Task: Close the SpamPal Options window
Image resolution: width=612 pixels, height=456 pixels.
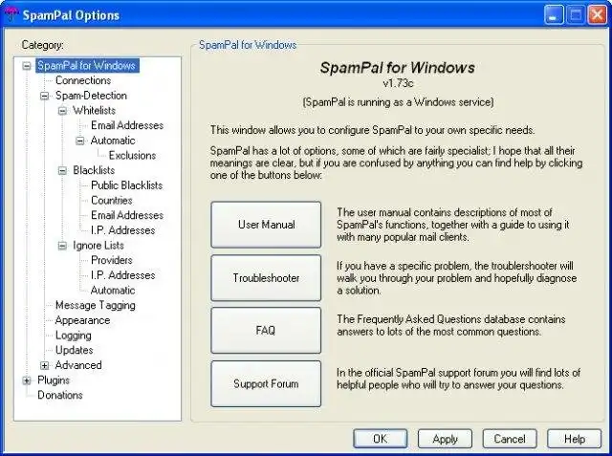Action: (598, 15)
